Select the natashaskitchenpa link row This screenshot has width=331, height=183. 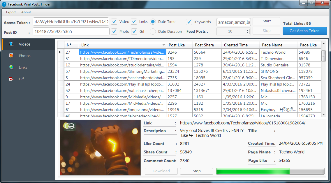tap(122, 90)
